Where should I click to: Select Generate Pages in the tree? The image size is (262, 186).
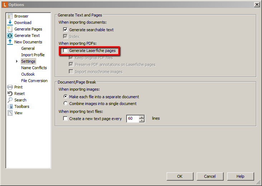click(x=28, y=29)
